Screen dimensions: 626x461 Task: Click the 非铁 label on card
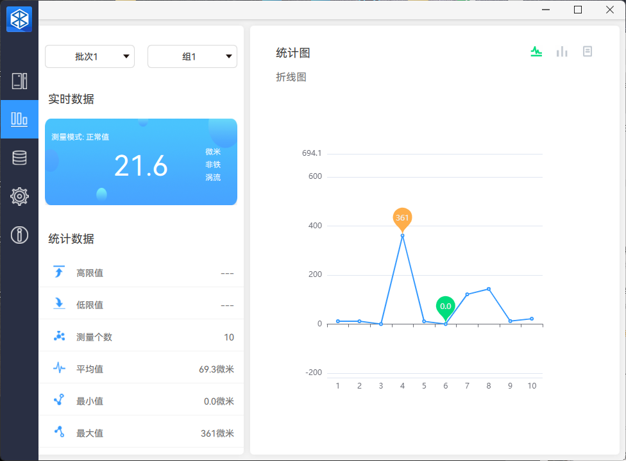[213, 164]
